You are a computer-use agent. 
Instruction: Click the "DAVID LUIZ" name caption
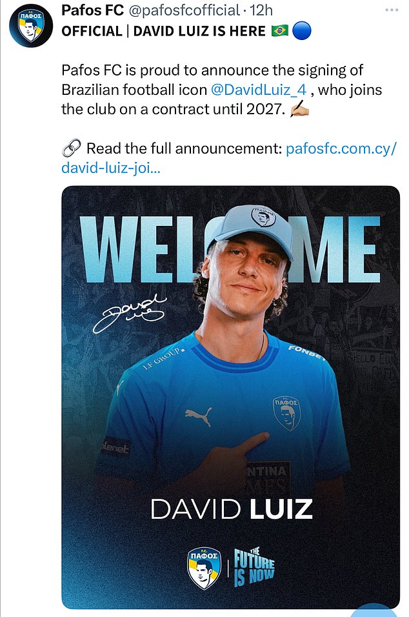[x=232, y=509]
